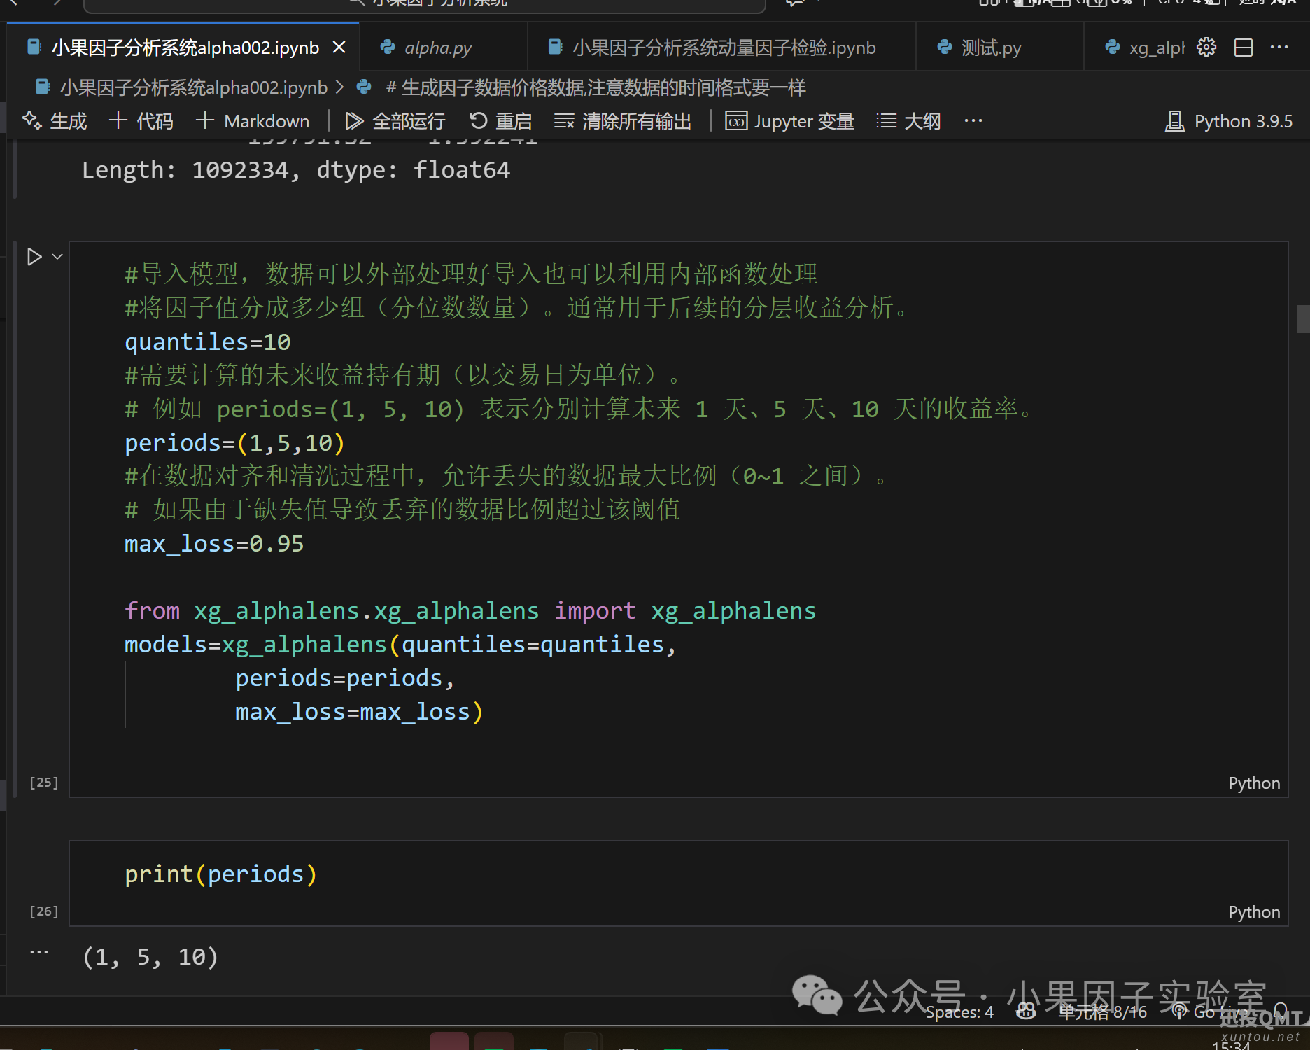Click the models=xg_alphalens( line
The width and height of the screenshot is (1310, 1050).
pyautogui.click(x=400, y=645)
